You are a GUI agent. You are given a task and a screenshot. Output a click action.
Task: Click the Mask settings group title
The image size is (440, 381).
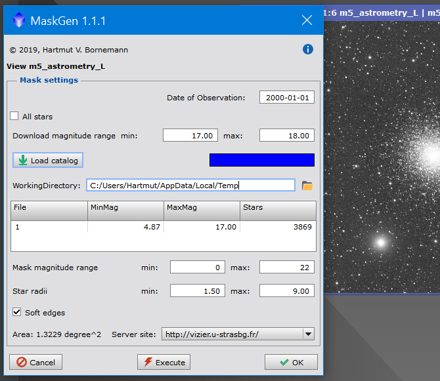(49, 80)
